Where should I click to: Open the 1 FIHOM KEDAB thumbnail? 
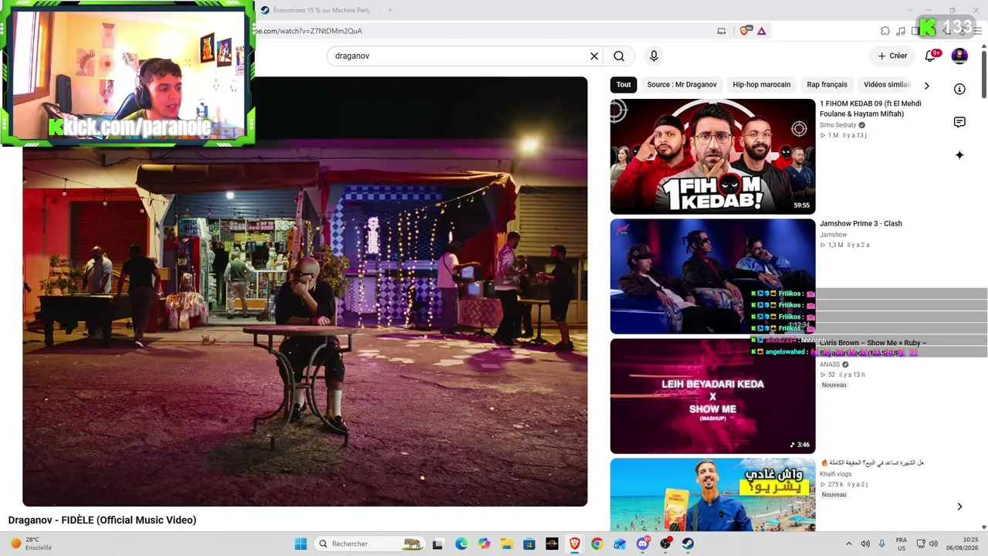coord(712,156)
